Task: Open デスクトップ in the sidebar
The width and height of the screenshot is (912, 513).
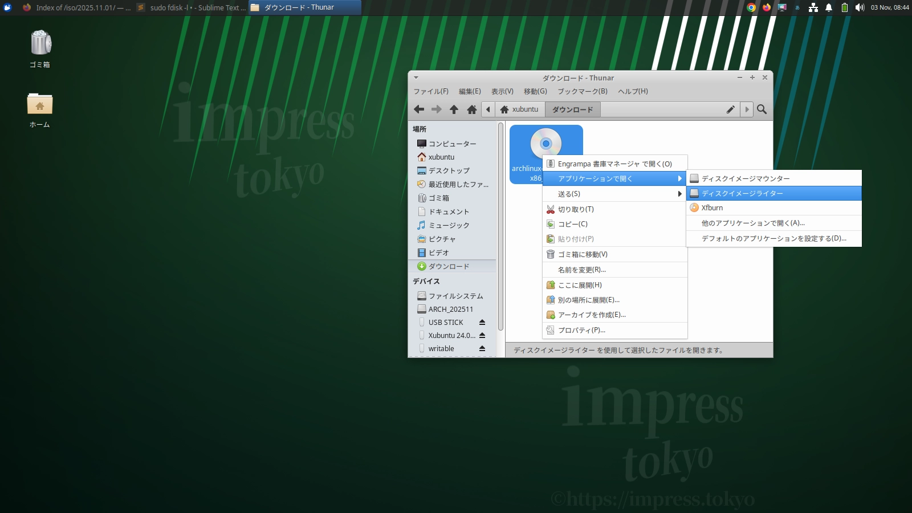Action: tap(453, 171)
